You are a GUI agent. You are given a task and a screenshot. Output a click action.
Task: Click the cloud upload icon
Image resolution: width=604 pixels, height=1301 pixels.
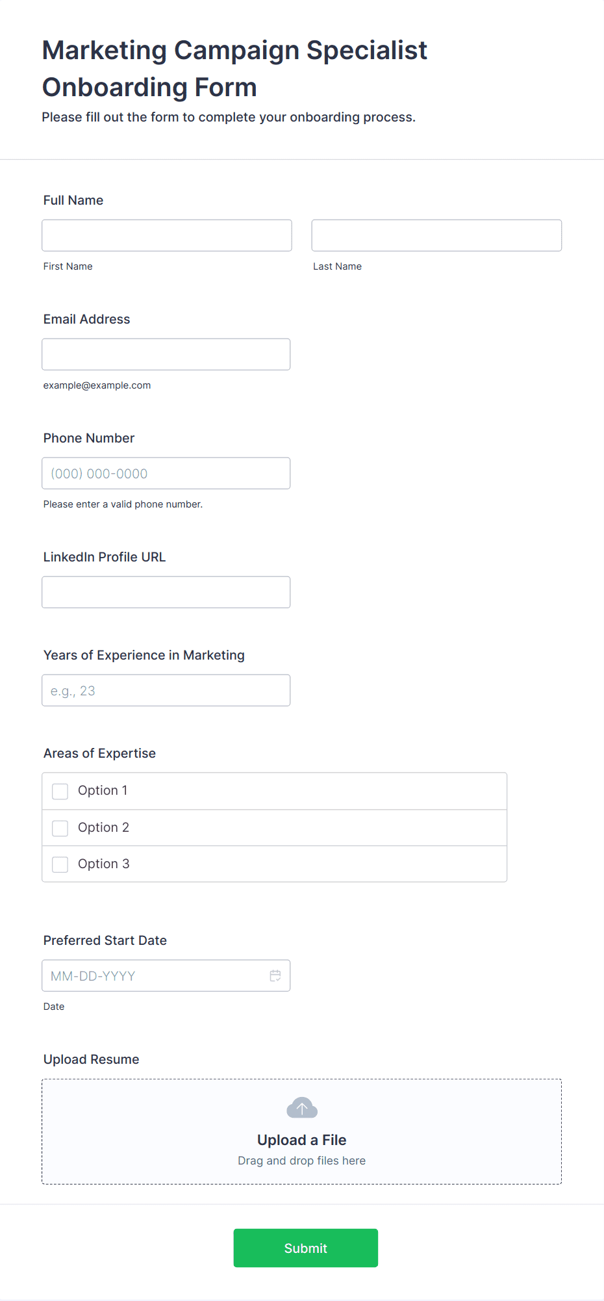pos(302,1108)
